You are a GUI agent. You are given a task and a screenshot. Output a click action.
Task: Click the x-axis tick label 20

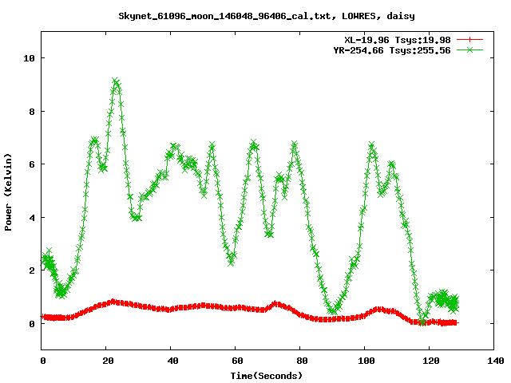107,361
